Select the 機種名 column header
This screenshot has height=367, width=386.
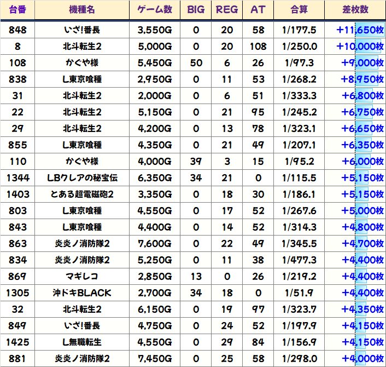tap(82, 10)
